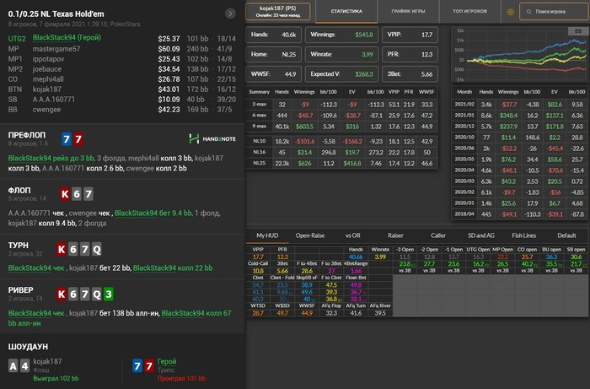Switch to the ГРАФИК ИГРЫ tab
This screenshot has height=389, width=590.
pyautogui.click(x=408, y=11)
